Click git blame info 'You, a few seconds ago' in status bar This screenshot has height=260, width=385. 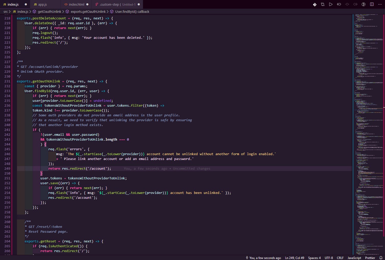[x=263, y=258]
